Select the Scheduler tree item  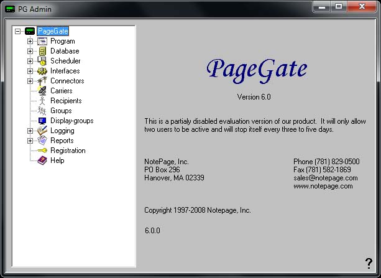pyautogui.click(x=65, y=61)
